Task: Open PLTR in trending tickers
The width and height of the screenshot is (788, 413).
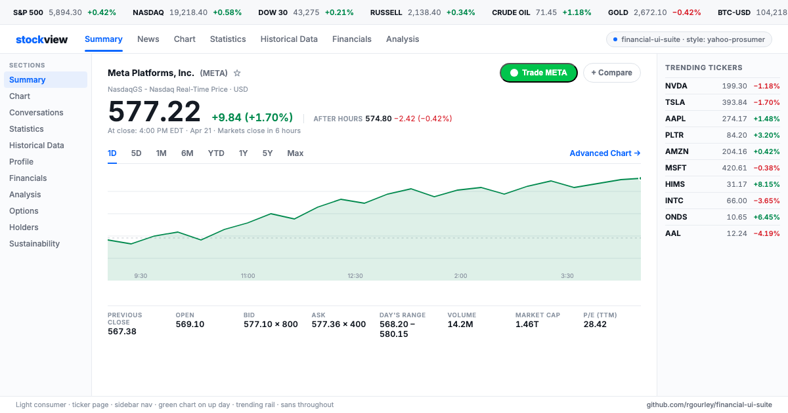Action: (722, 135)
